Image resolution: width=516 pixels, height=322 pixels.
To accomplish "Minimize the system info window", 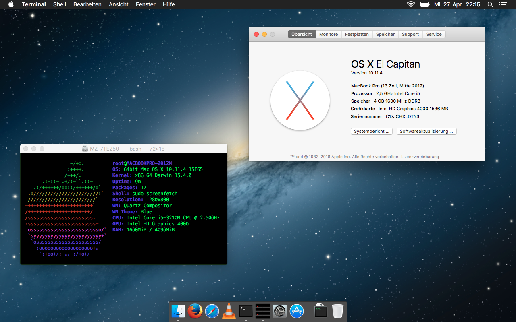I will click(x=264, y=34).
